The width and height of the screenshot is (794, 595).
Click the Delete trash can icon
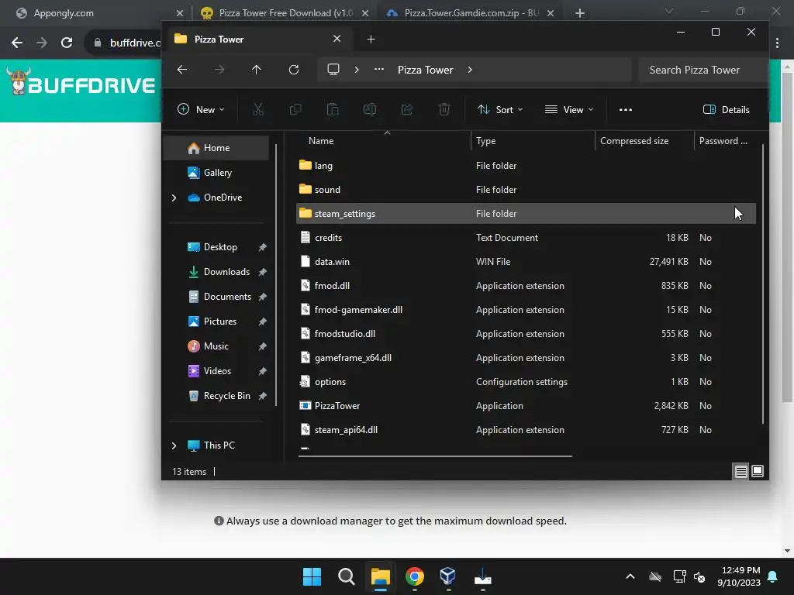coord(444,109)
